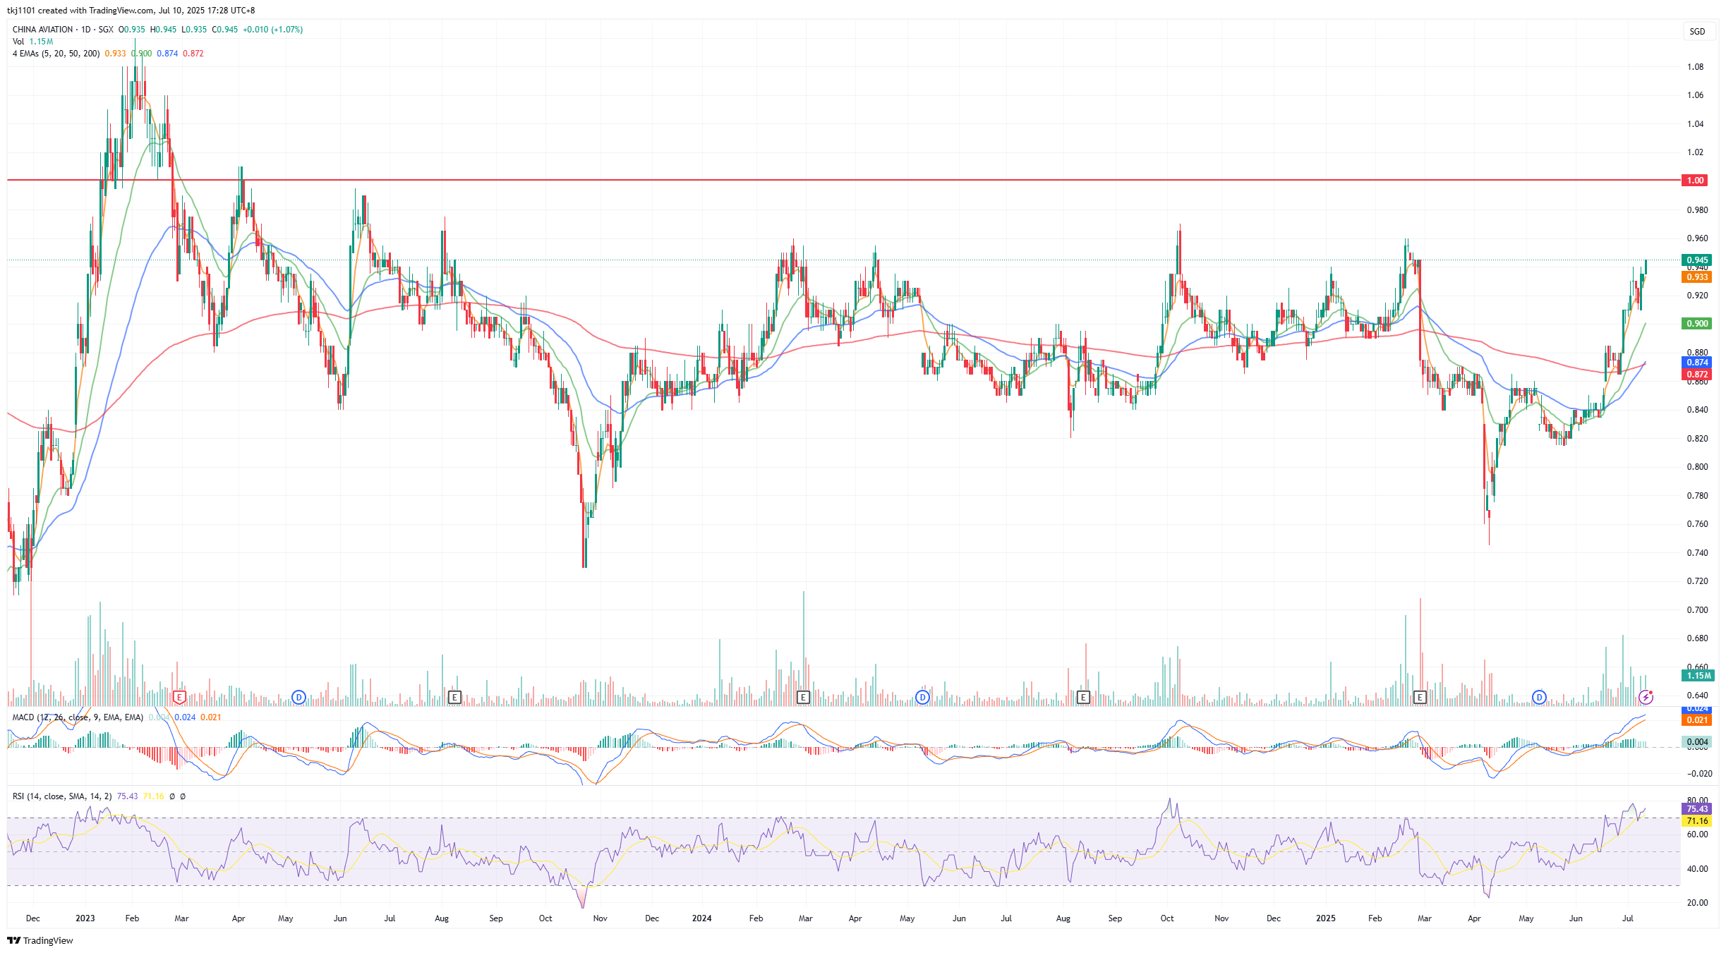Select the MACD indicator legend
Image resolution: width=1726 pixels, height=953 pixels.
click(x=78, y=717)
